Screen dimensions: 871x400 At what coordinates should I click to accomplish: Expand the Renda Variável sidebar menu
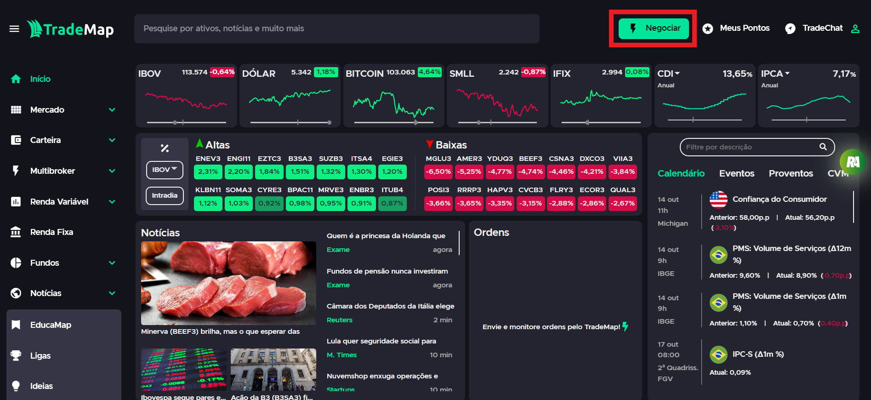112,202
